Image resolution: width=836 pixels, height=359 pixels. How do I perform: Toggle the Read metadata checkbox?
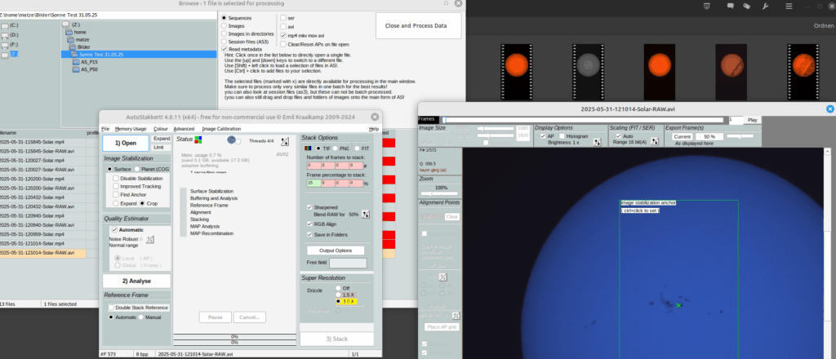pyautogui.click(x=224, y=49)
